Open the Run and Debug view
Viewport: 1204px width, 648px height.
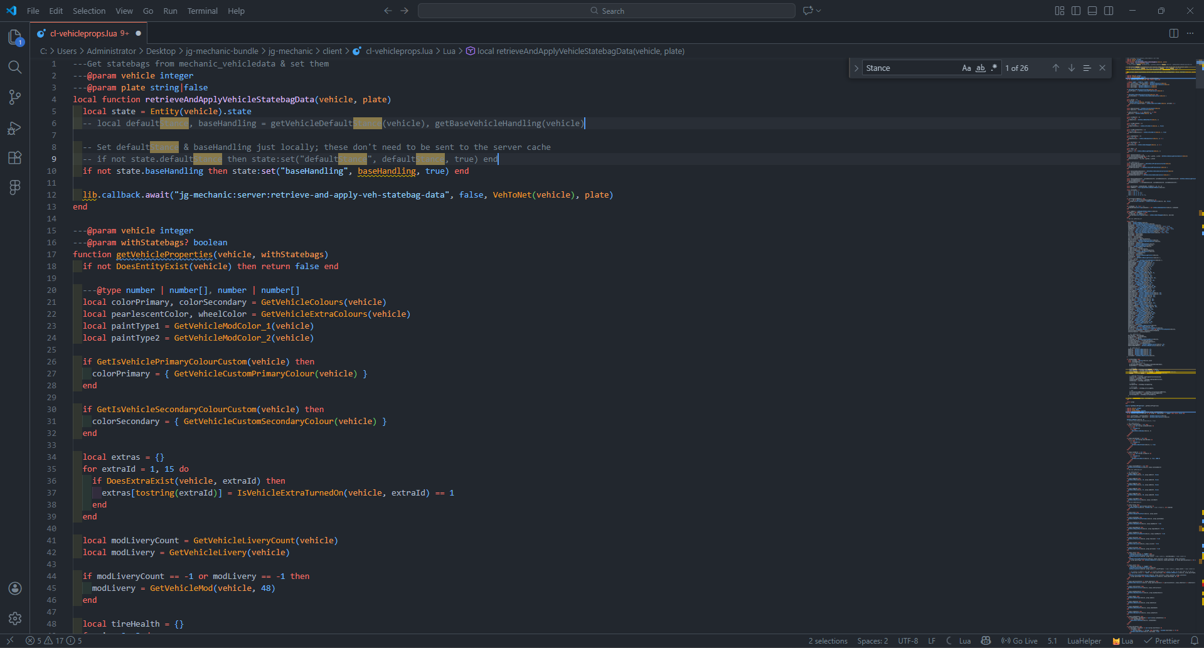pos(15,128)
